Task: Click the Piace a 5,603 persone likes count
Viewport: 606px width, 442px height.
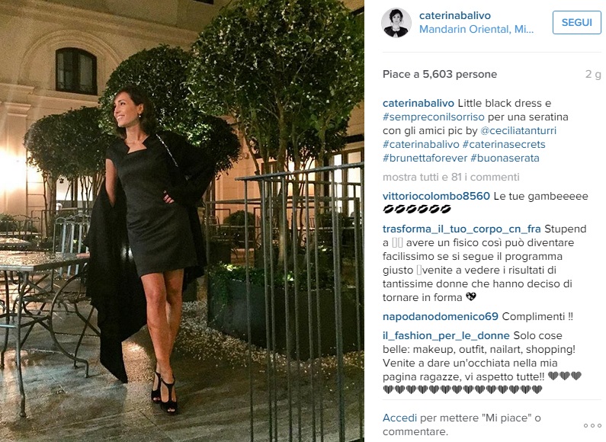Action: click(440, 74)
